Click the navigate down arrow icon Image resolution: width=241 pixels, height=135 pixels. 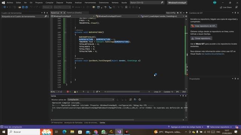coord(88,91)
